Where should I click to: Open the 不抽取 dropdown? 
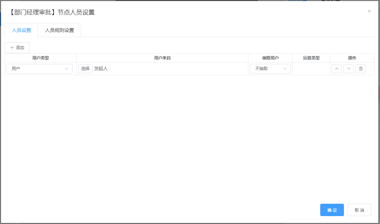[270, 69]
